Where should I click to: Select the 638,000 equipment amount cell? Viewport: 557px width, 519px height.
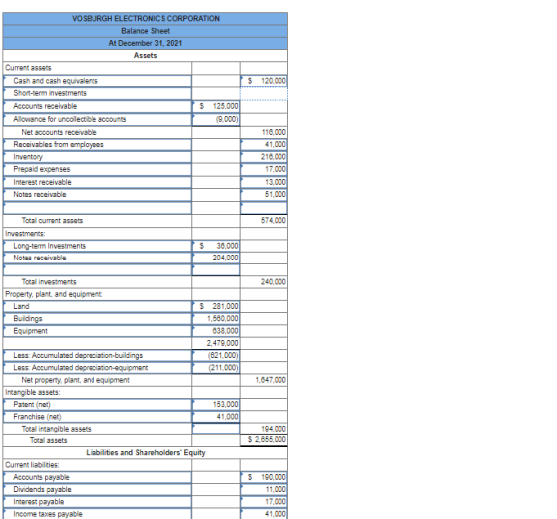(216, 331)
